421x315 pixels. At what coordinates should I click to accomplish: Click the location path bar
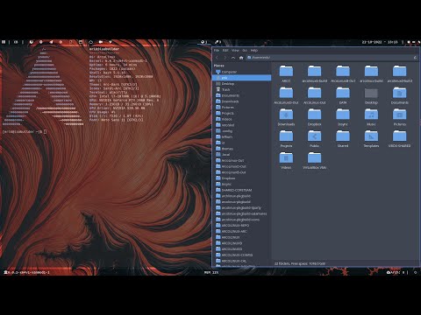pyautogui.click(x=332, y=58)
